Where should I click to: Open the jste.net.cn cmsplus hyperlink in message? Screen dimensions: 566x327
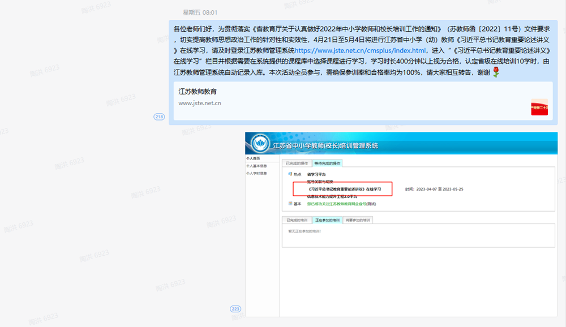(x=359, y=50)
